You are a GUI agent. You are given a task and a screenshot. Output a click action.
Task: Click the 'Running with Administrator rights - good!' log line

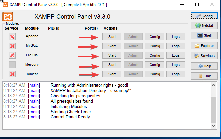[x=89, y=85]
